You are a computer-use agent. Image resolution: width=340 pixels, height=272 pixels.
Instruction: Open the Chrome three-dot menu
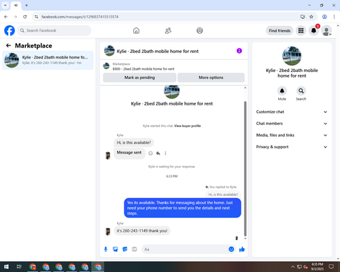pyautogui.click(x=334, y=17)
